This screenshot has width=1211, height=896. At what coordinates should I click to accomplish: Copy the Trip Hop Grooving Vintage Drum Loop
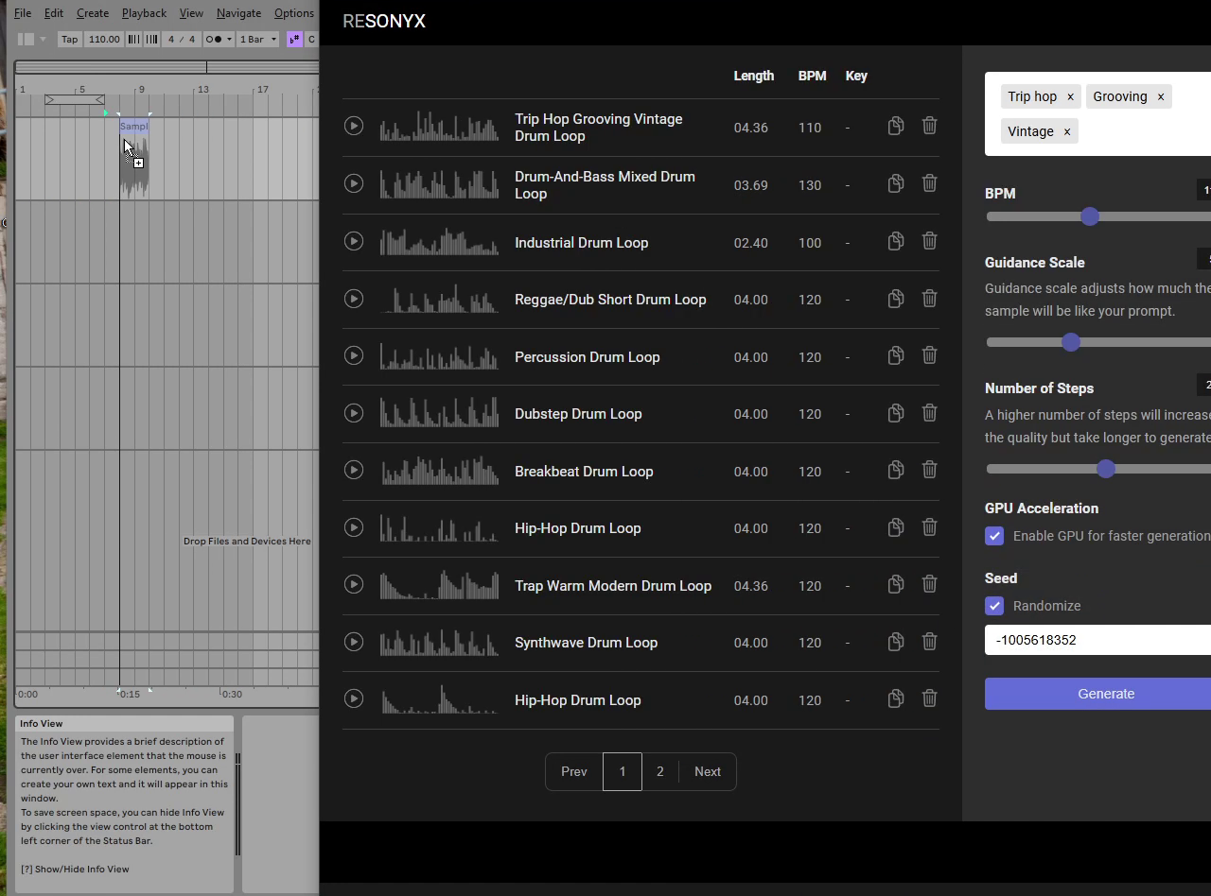point(895,126)
